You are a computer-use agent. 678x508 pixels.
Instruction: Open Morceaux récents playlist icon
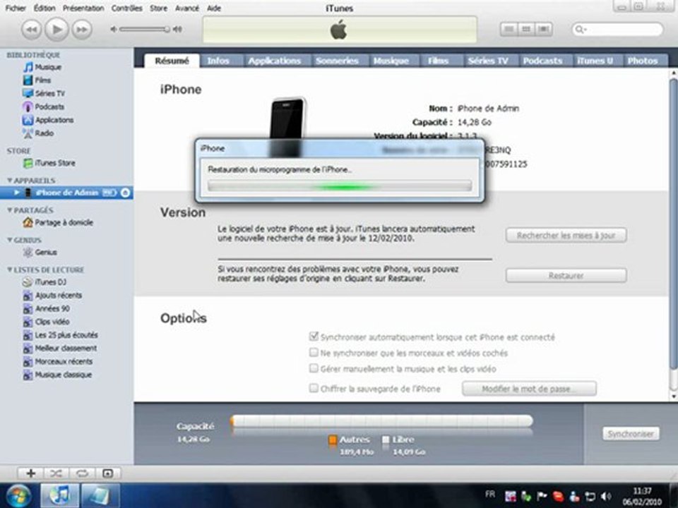point(28,361)
